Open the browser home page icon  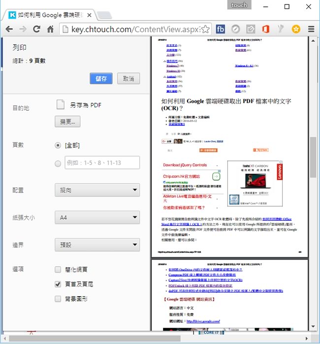point(51,29)
